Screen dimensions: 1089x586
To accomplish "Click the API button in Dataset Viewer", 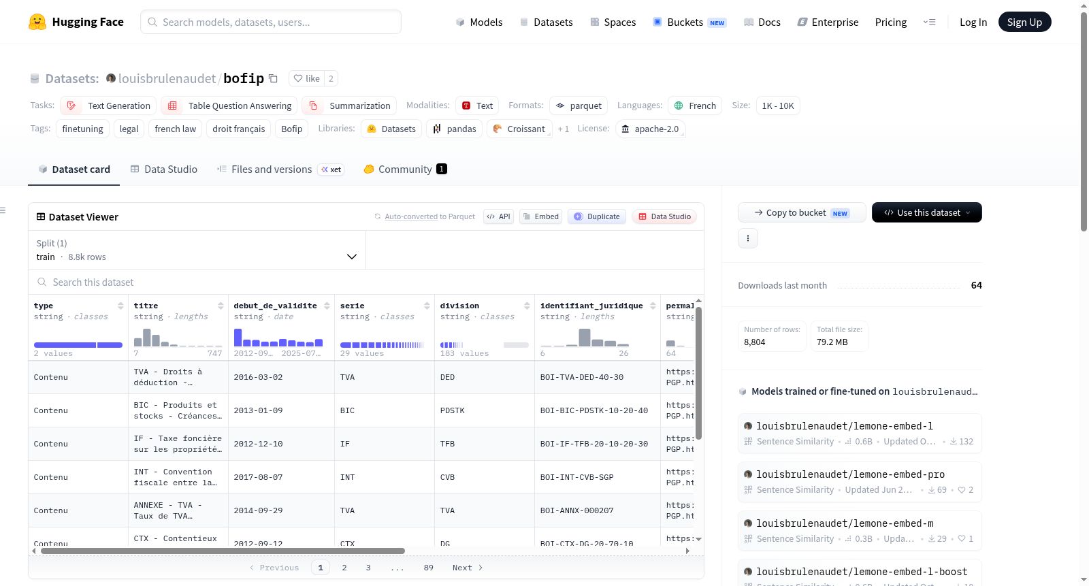I will tap(498, 216).
